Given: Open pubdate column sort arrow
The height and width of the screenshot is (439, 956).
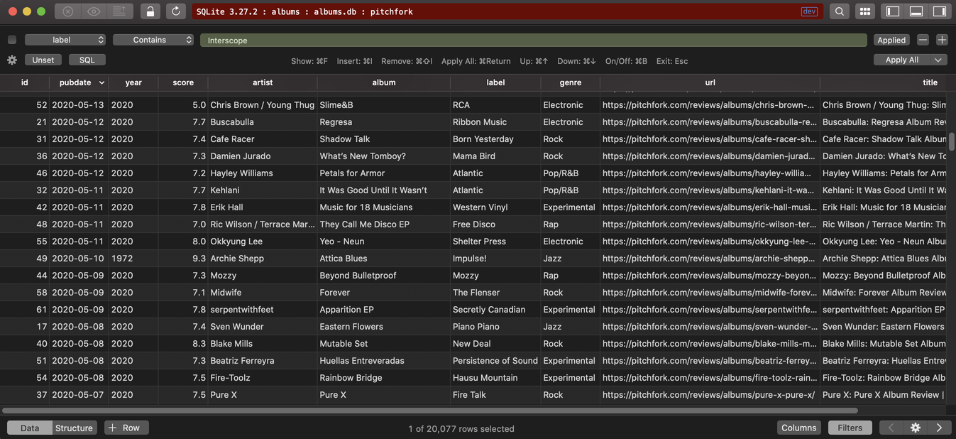Looking at the screenshot, I should tap(101, 82).
